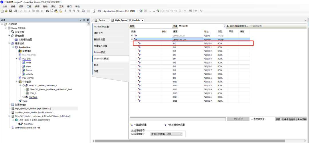Viewport: 309px width, 143px height.
Task: Close the High_Speed_IO_Module tab
Action: tap(142, 21)
